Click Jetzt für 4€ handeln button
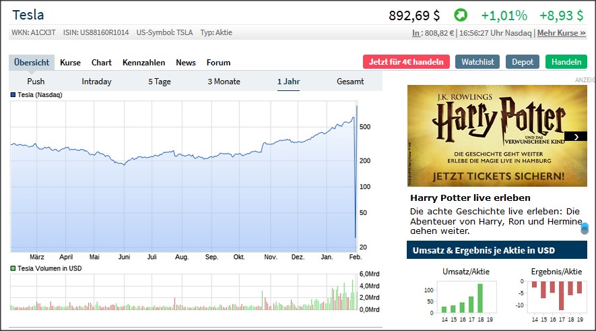 tap(406, 61)
